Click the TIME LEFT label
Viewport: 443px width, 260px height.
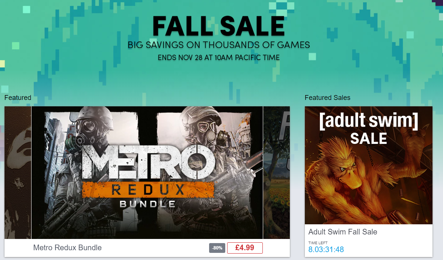(x=318, y=243)
